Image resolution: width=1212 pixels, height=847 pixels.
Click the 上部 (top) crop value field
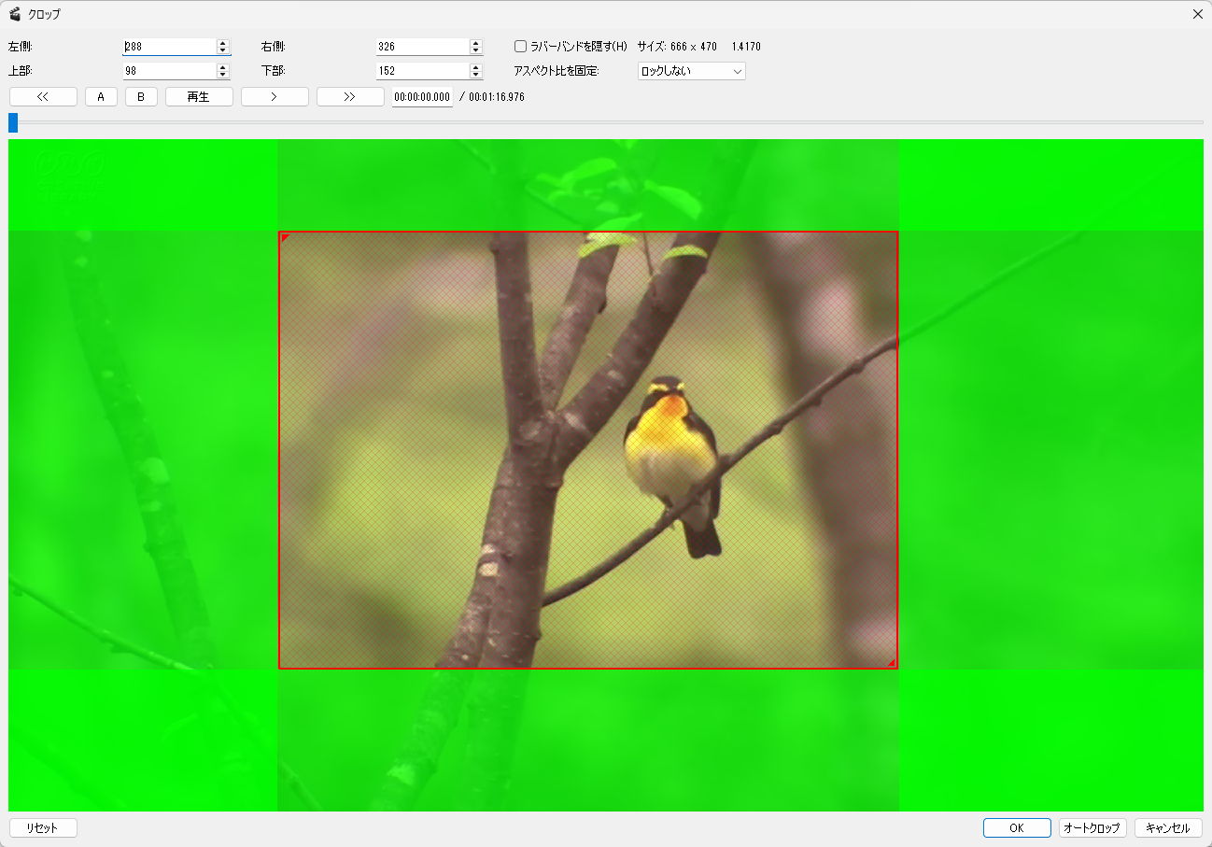coord(169,71)
